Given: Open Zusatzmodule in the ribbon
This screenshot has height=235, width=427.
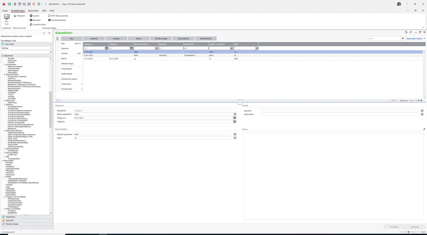Looking at the screenshot, I should [37, 24].
